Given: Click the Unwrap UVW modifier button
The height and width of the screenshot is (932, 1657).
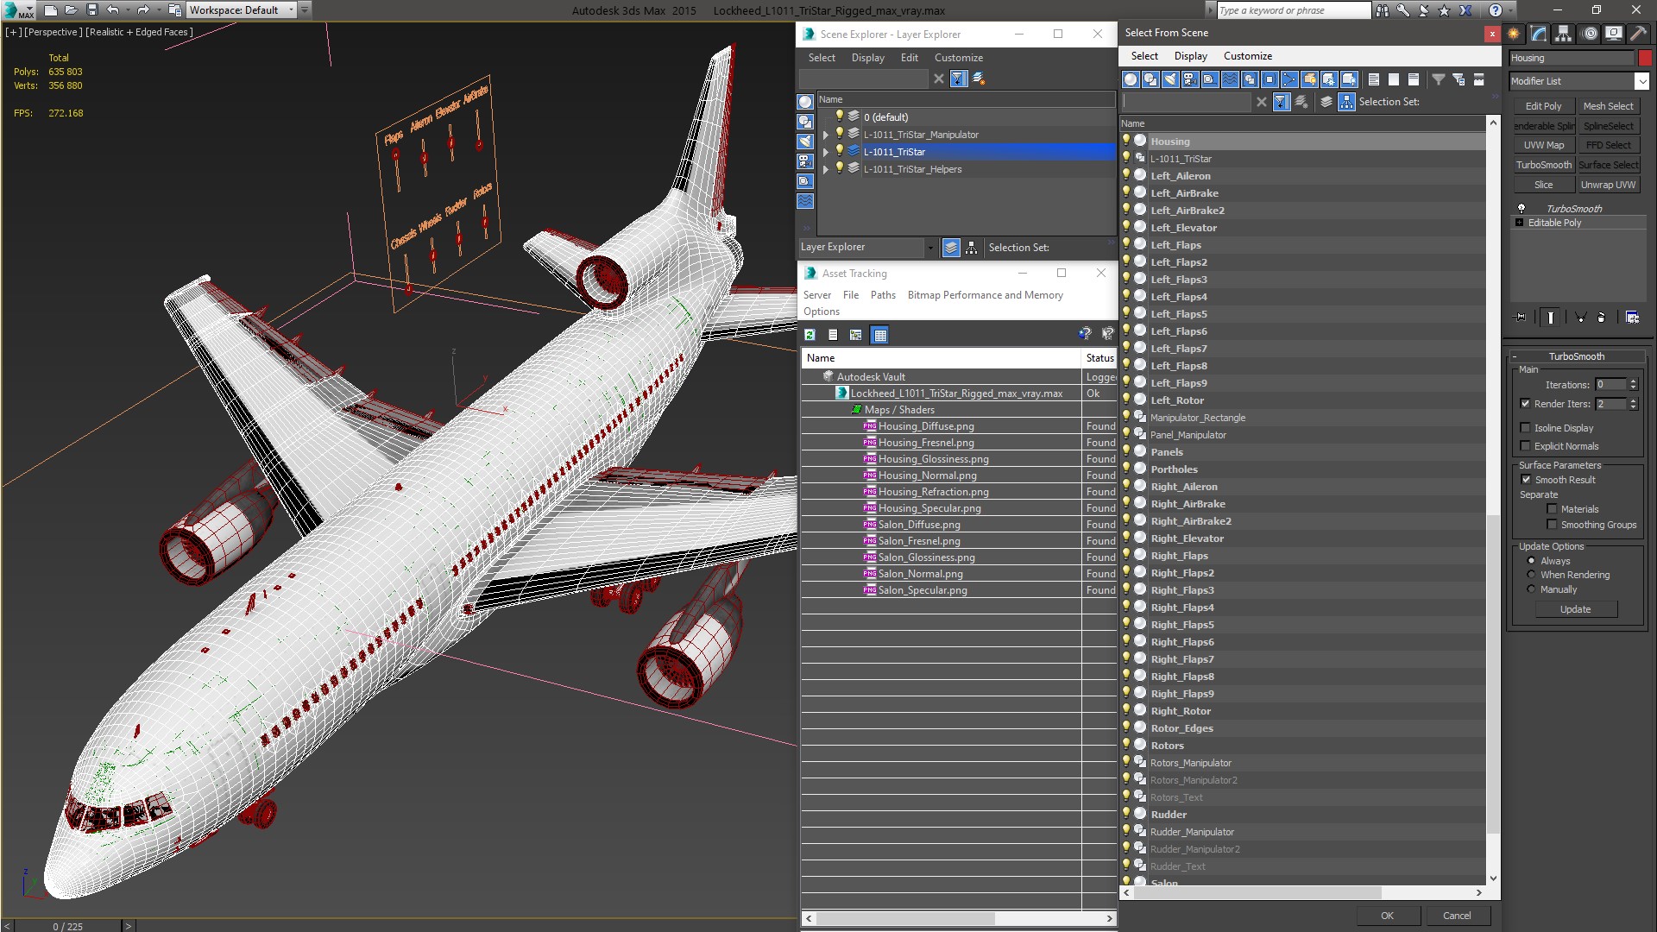Looking at the screenshot, I should click(1607, 185).
